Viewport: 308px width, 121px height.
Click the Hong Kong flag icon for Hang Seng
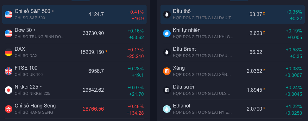pos(9,109)
